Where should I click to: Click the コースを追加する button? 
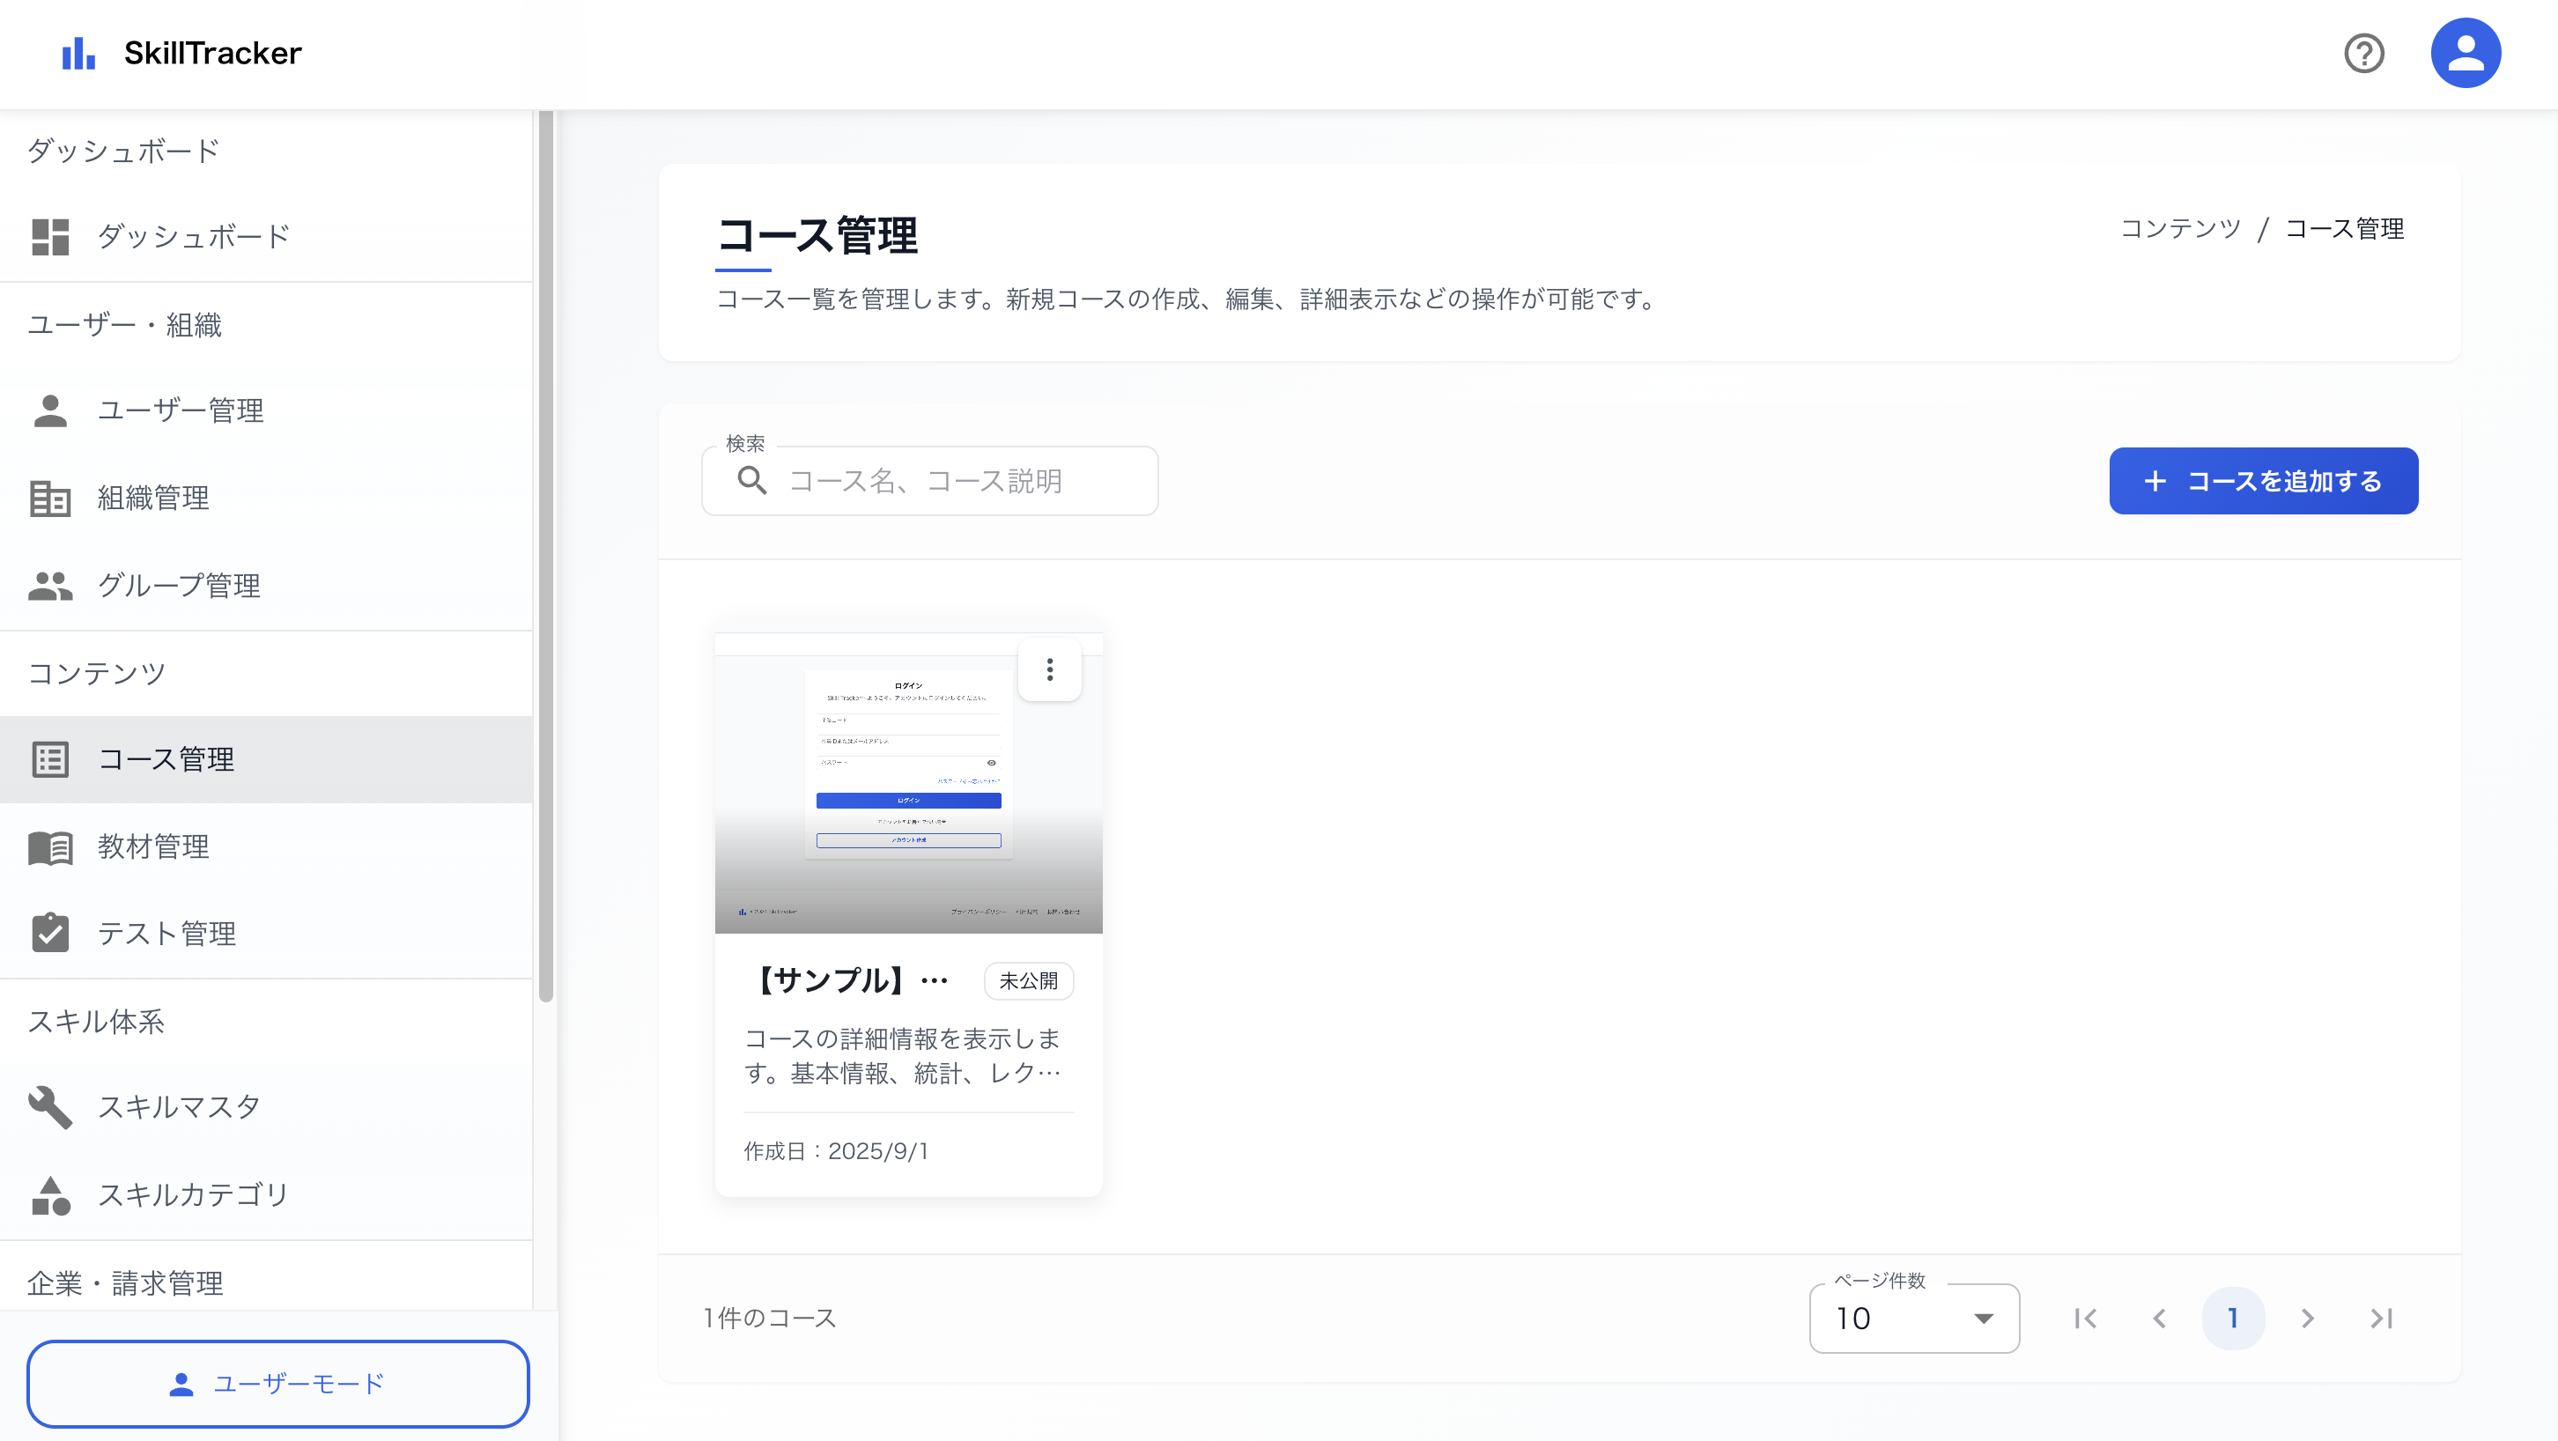click(x=2264, y=481)
